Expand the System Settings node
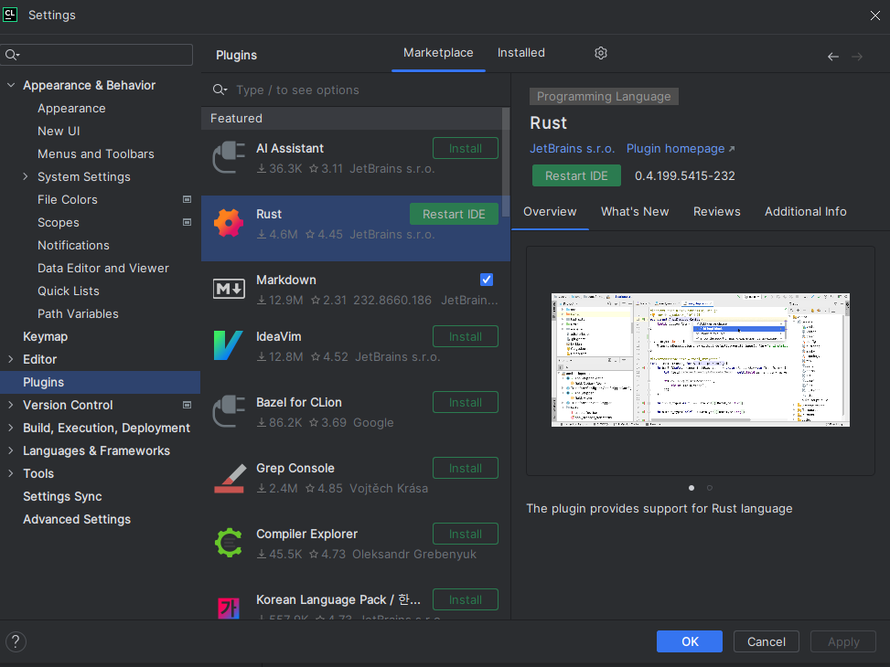 [26, 176]
